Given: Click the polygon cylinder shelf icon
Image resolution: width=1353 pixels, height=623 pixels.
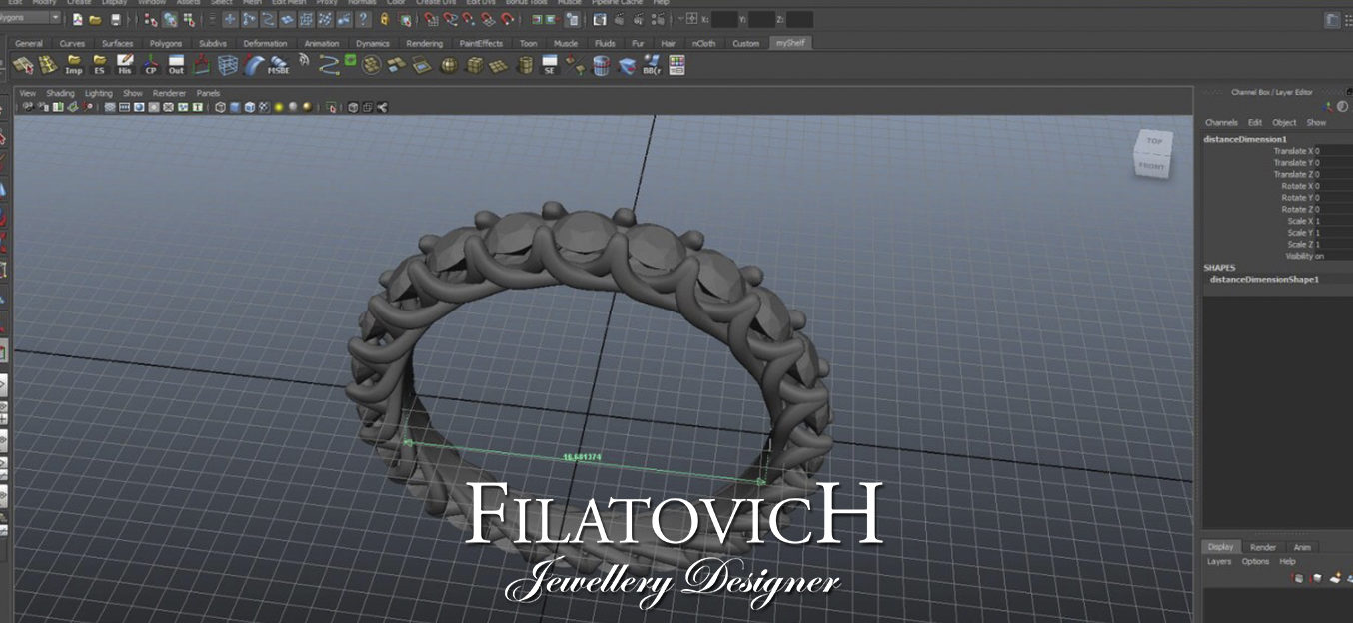Looking at the screenshot, I should pyautogui.click(x=525, y=65).
